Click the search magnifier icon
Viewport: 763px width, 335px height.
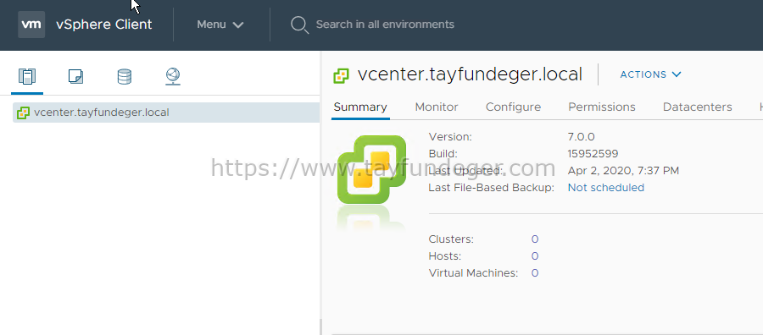pyautogui.click(x=299, y=25)
